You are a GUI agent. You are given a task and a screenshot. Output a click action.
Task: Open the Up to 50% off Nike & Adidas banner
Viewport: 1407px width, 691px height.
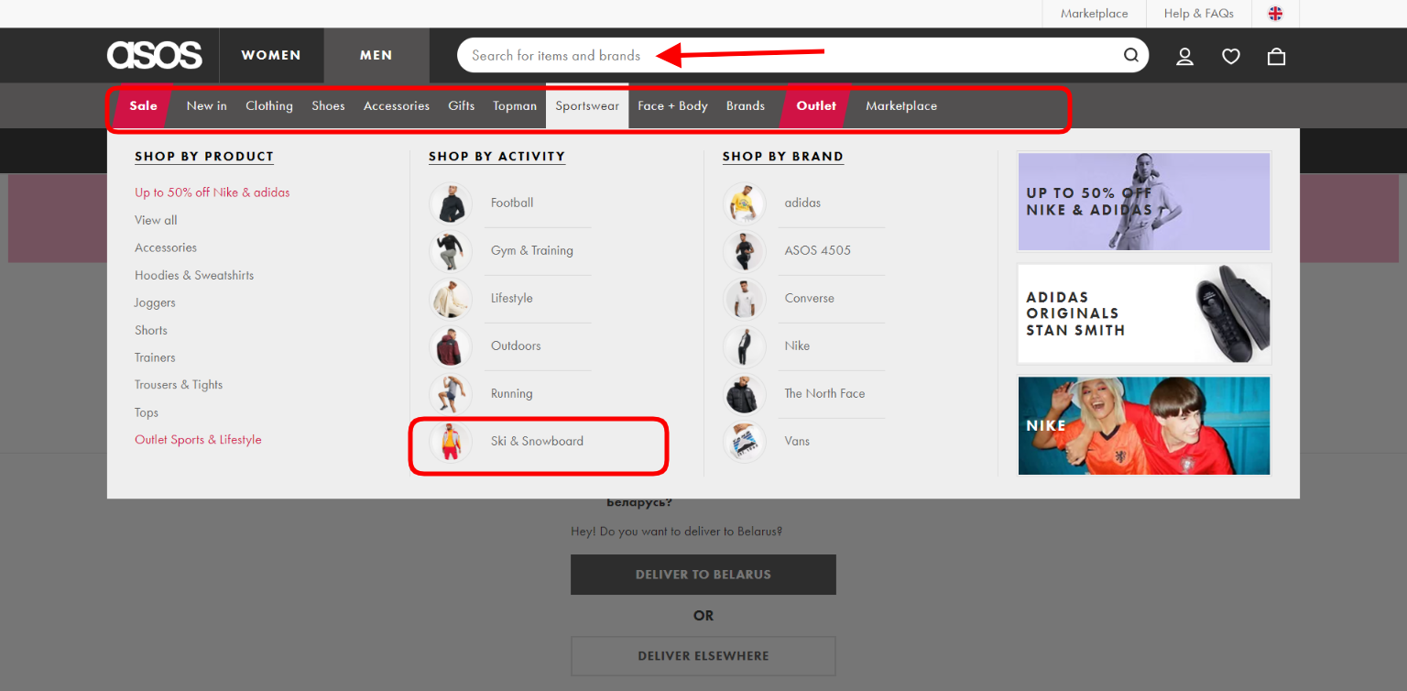coord(1144,202)
